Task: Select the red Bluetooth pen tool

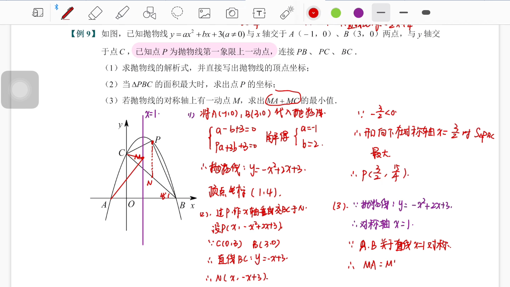Action: (67, 12)
